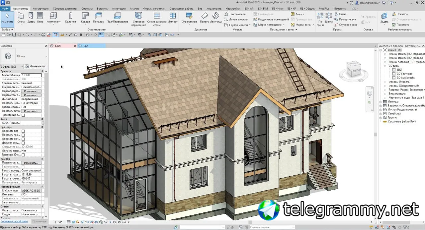Viewport: 425px width, 230px height.
Task: Switch to the Конструкция ribbon tab
Action: (41, 8)
